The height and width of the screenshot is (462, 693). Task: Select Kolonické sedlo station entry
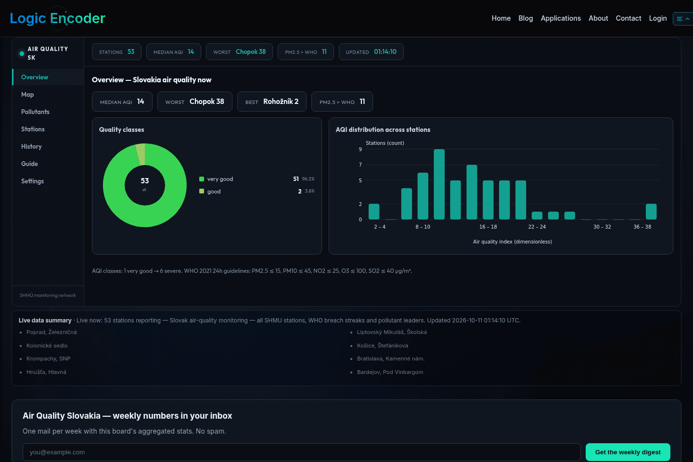[47, 346]
